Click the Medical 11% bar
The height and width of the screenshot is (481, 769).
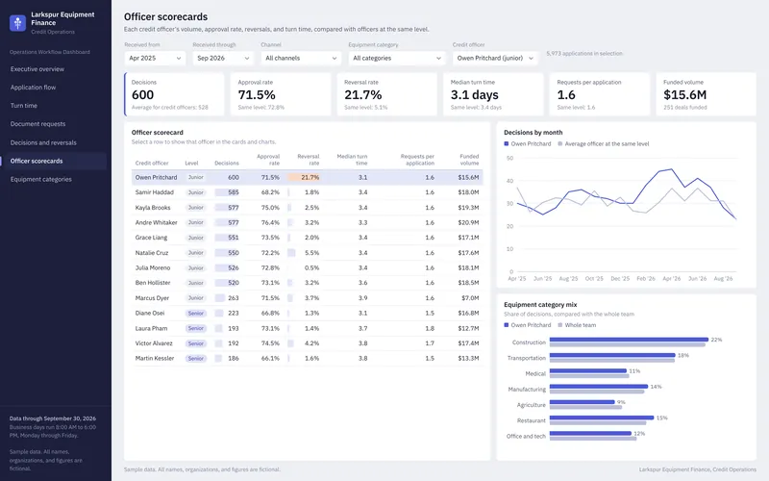click(588, 370)
